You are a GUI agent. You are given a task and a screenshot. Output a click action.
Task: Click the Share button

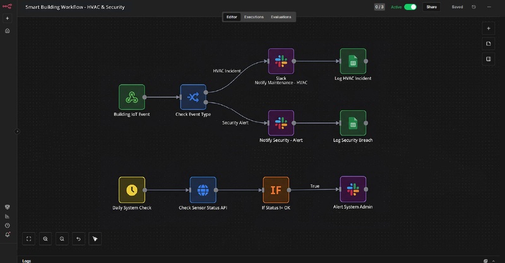pos(432,7)
